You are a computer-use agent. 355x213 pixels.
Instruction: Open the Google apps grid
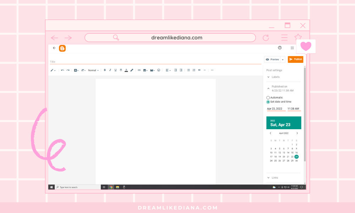tap(292, 48)
